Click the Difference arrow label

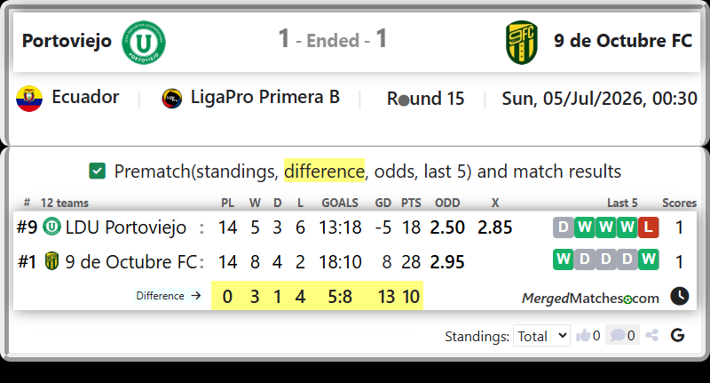169,296
